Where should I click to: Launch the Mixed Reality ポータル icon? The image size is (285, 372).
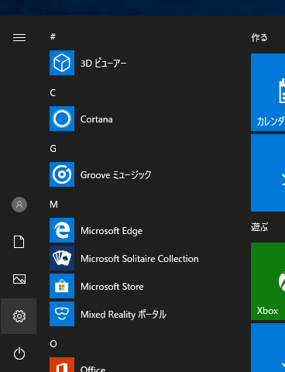point(62,314)
